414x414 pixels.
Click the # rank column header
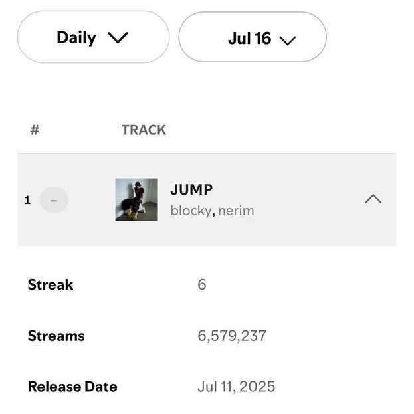coord(35,130)
